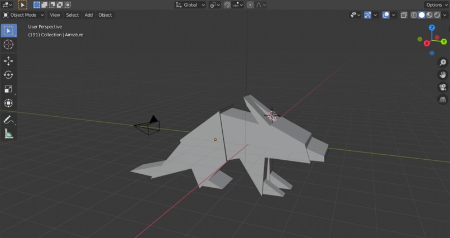Click the camera object in the viewport
Image resolution: width=450 pixels, height=238 pixels.
click(x=148, y=126)
